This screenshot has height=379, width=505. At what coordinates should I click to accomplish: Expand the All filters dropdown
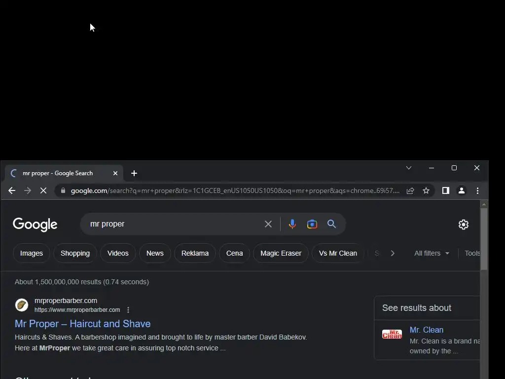pos(432,253)
